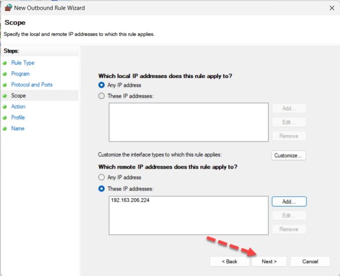Add a remote IP address
340x276 pixels.
click(x=289, y=201)
